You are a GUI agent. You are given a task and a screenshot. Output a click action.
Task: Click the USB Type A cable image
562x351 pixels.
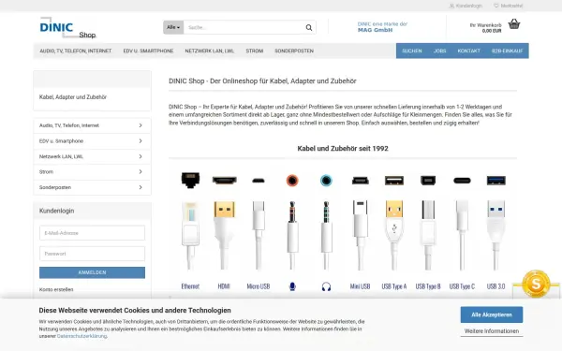tap(394, 235)
